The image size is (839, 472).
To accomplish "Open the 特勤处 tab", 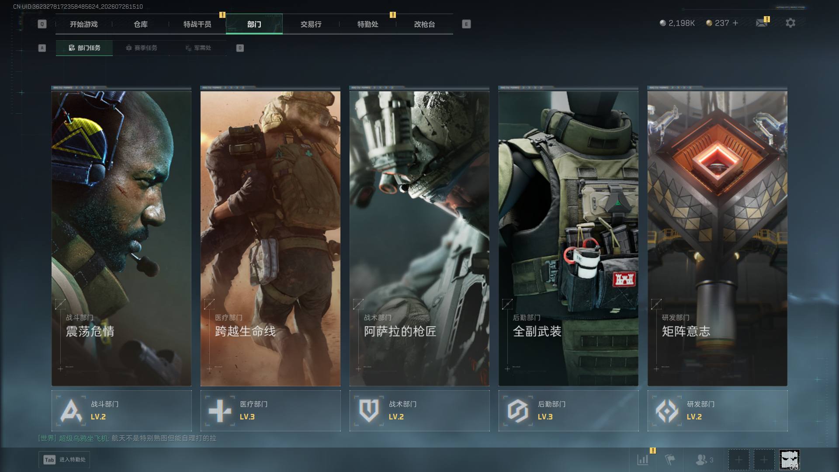I will coord(368,24).
